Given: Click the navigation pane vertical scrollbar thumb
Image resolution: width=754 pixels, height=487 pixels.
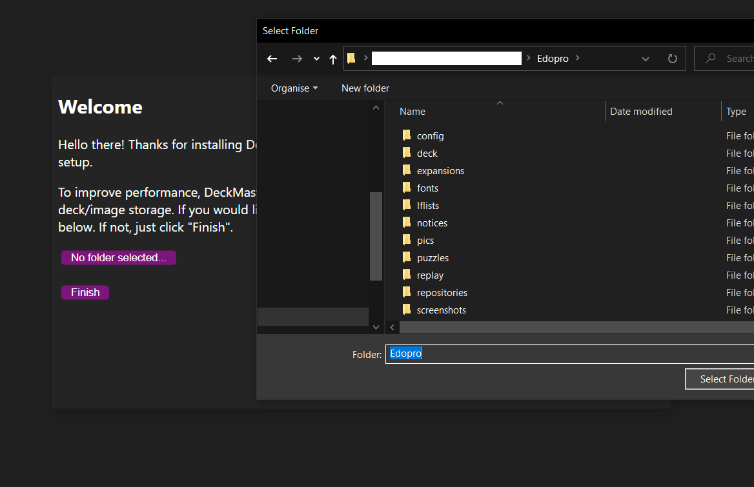Looking at the screenshot, I should (x=376, y=235).
